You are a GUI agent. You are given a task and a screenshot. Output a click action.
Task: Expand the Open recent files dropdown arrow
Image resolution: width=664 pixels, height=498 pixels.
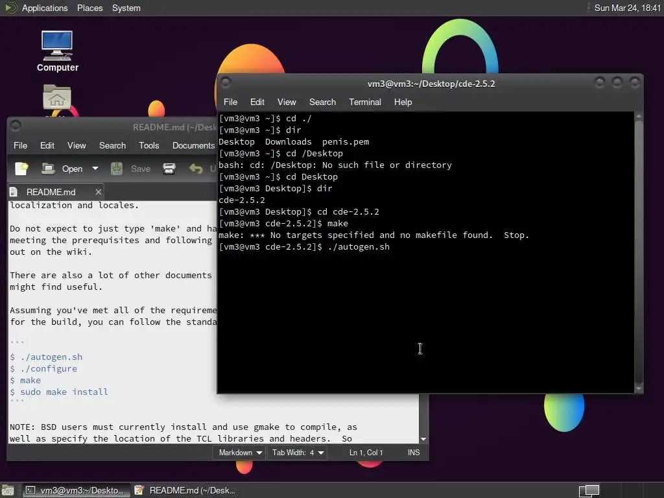coord(95,169)
